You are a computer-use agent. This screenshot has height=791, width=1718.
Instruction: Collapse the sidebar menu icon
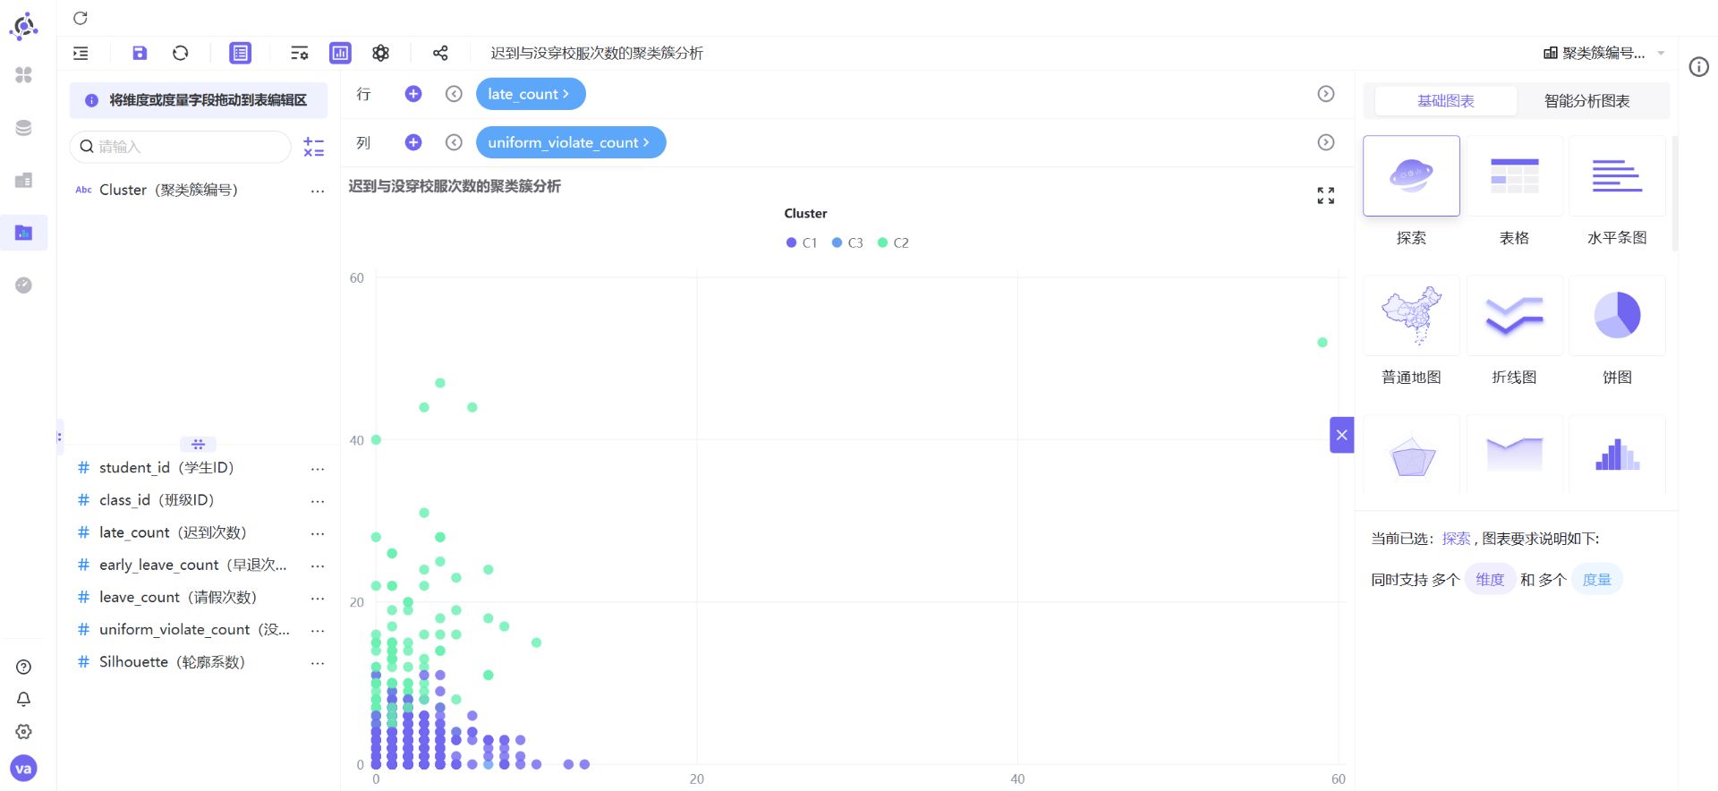coord(81,53)
